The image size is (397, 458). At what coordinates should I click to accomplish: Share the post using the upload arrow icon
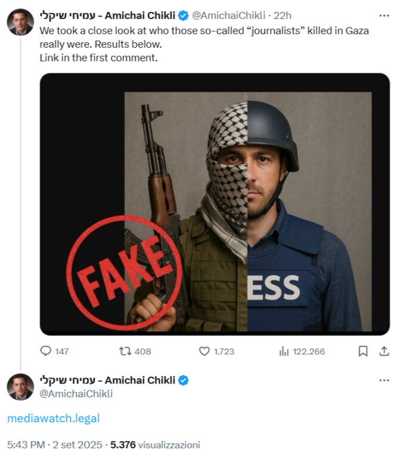(x=384, y=351)
